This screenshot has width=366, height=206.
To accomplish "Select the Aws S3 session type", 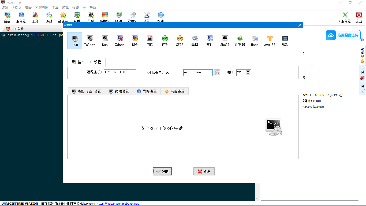I will pos(270,41).
